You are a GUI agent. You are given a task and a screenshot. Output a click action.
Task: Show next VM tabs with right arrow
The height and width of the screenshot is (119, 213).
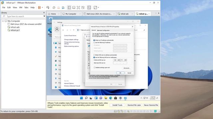coord(159,13)
